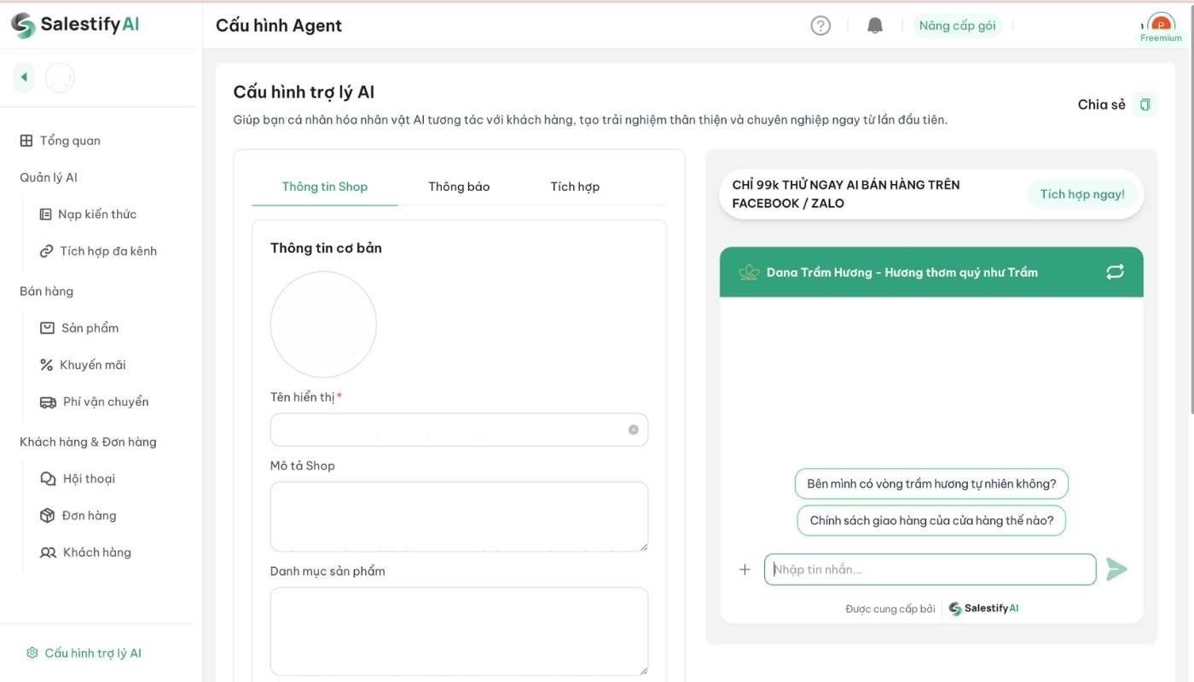Refresh the chat preview with the sync icon
This screenshot has height=682, width=1194.
pyautogui.click(x=1115, y=271)
